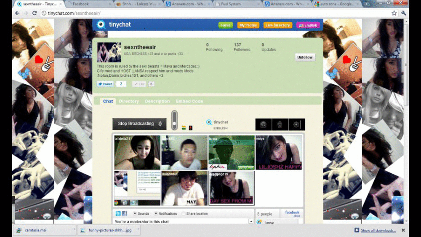Open Chrome wrench settings menu
The image size is (421, 237).
pyautogui.click(x=404, y=13)
